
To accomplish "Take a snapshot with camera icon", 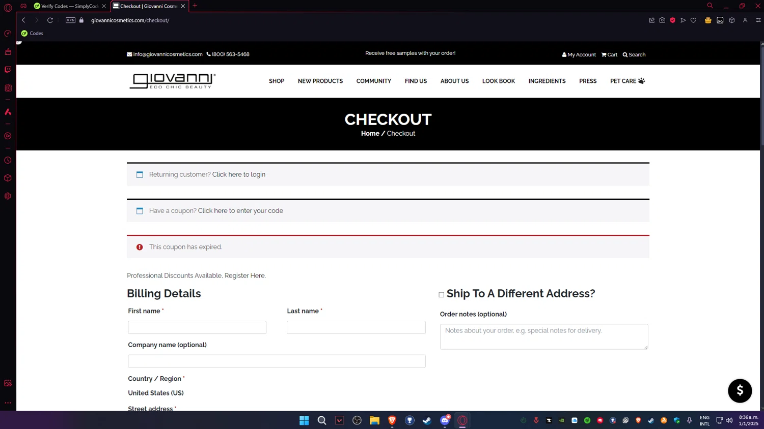I will 662,20.
